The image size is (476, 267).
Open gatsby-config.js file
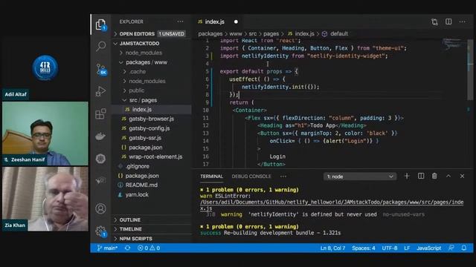(x=151, y=128)
